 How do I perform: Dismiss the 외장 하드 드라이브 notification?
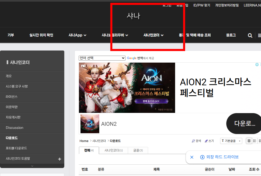click(192, 157)
